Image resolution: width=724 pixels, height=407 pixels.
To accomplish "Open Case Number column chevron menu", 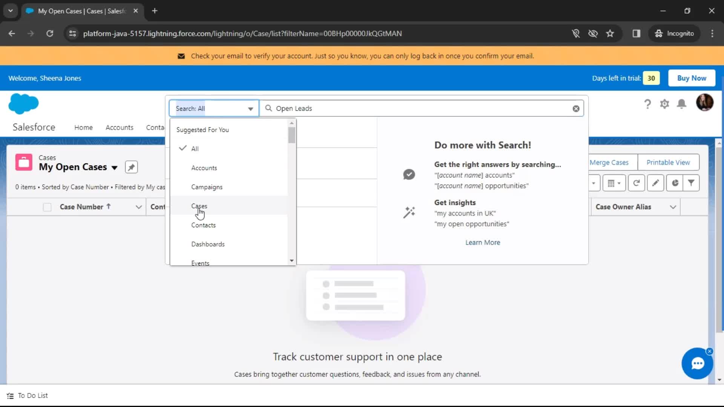I will (138, 207).
